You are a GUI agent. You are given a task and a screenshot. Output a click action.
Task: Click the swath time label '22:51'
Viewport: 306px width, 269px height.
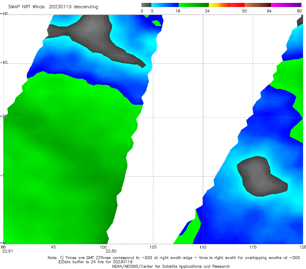tap(7, 251)
